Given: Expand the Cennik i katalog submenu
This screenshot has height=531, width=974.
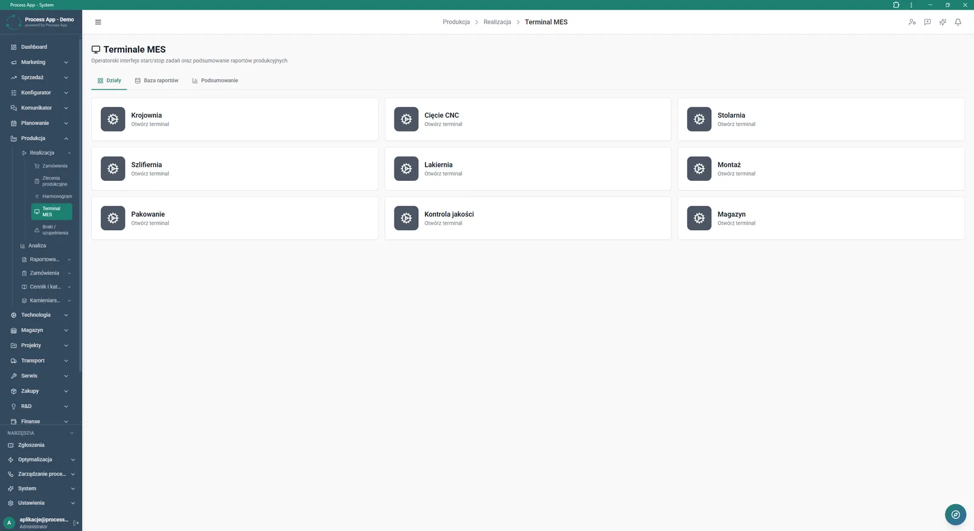Looking at the screenshot, I should point(46,287).
